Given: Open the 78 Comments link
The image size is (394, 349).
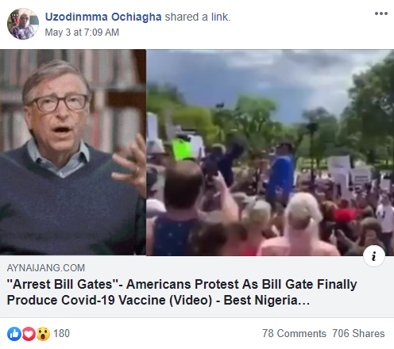Looking at the screenshot, I should point(294,333).
